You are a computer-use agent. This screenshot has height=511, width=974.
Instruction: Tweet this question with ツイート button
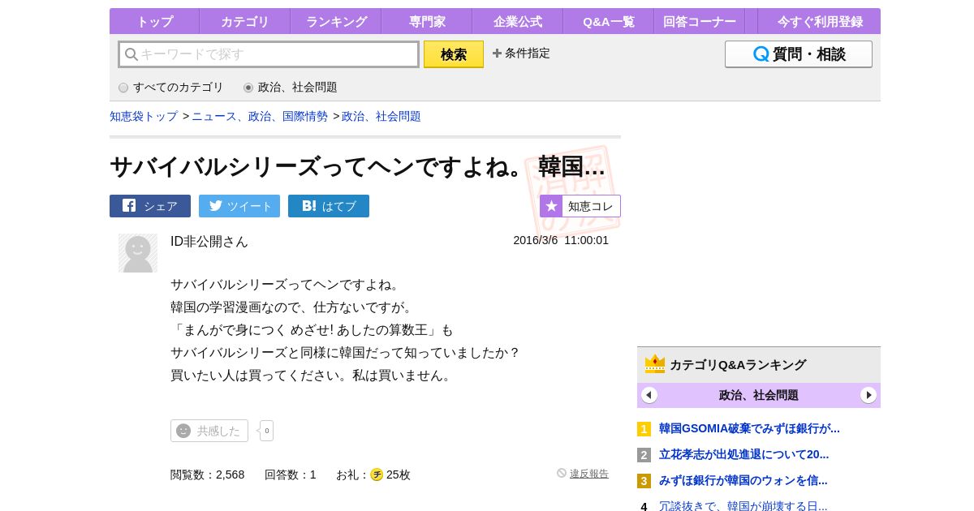[x=239, y=206]
